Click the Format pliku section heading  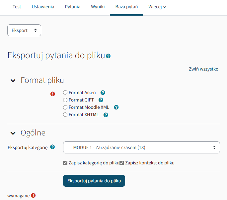[x=42, y=80]
